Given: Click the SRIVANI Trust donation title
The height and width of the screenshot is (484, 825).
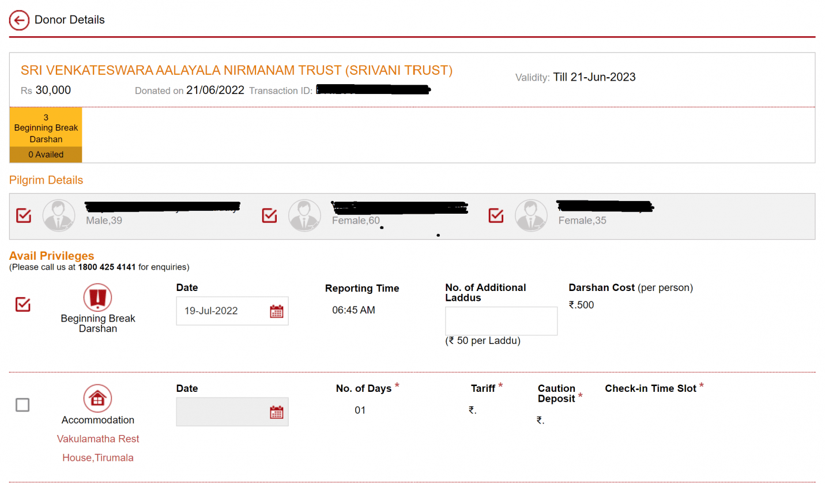Looking at the screenshot, I should point(236,70).
